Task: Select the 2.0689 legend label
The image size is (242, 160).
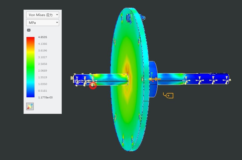Action: 43,71
